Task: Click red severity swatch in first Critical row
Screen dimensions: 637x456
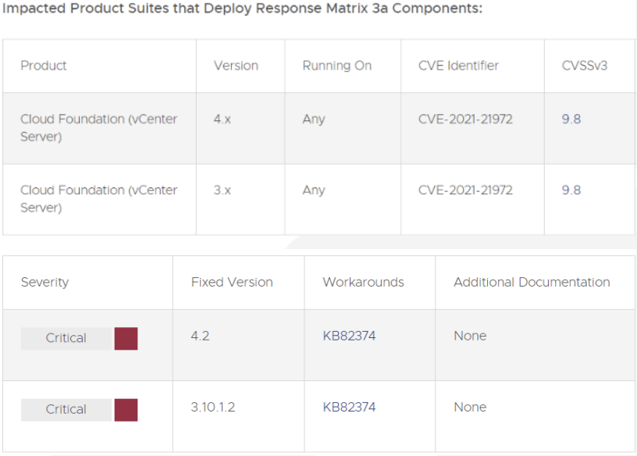Action: tap(126, 338)
